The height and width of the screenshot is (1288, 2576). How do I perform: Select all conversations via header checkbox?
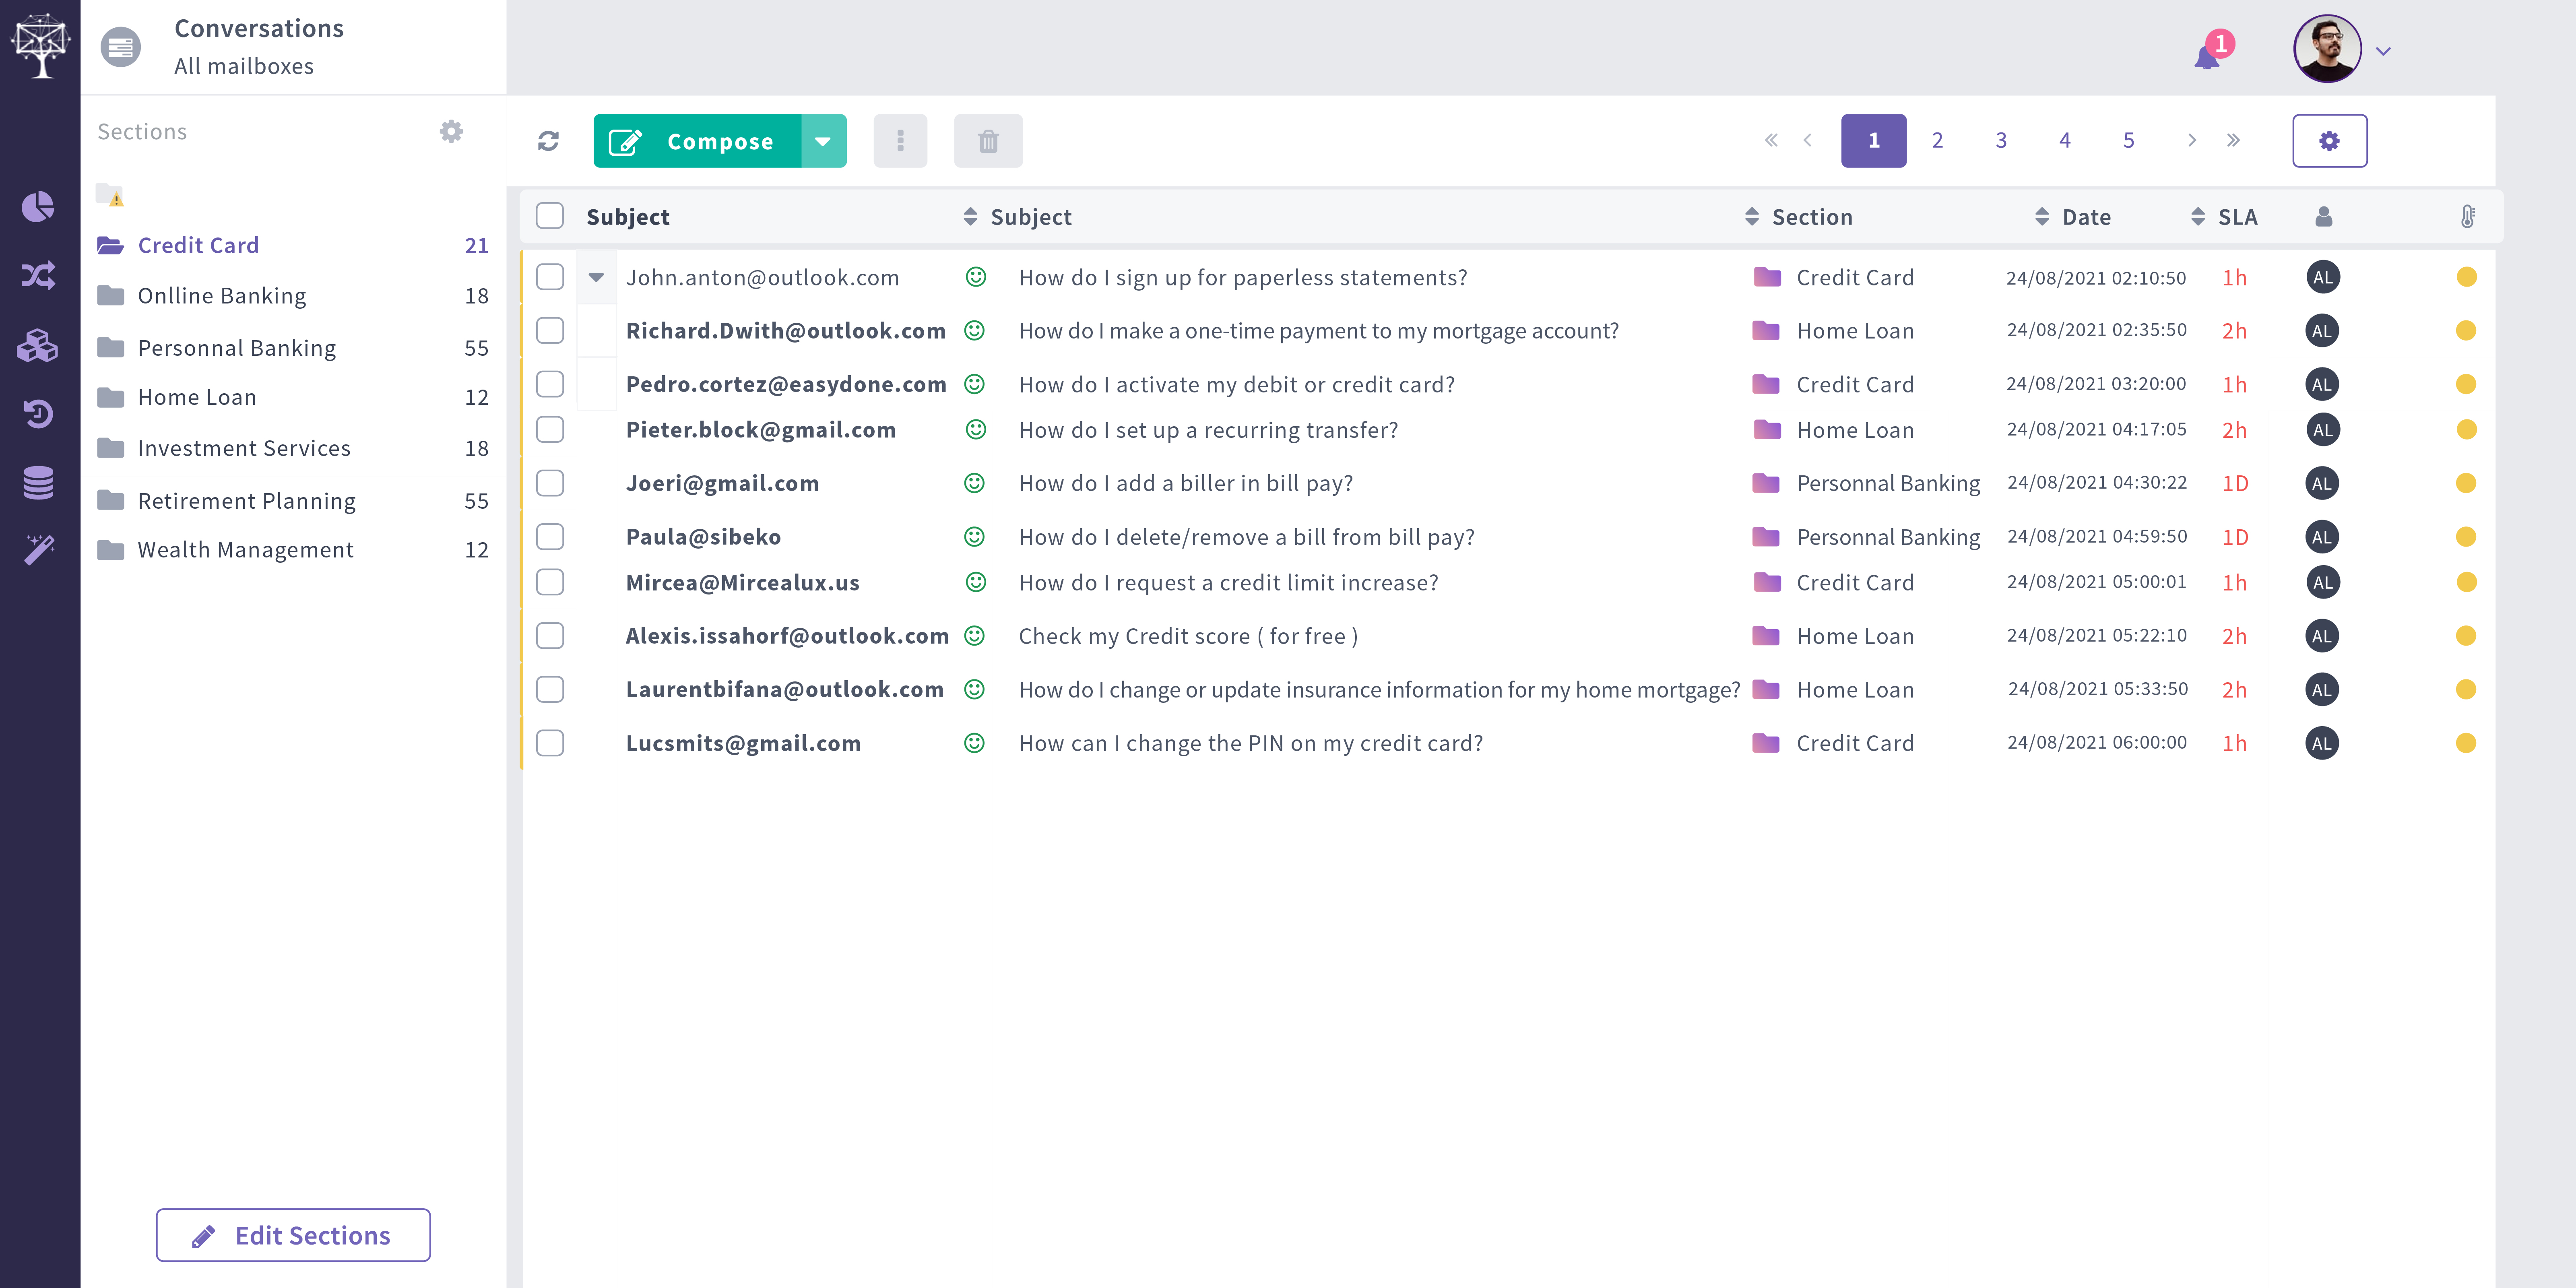pos(549,215)
